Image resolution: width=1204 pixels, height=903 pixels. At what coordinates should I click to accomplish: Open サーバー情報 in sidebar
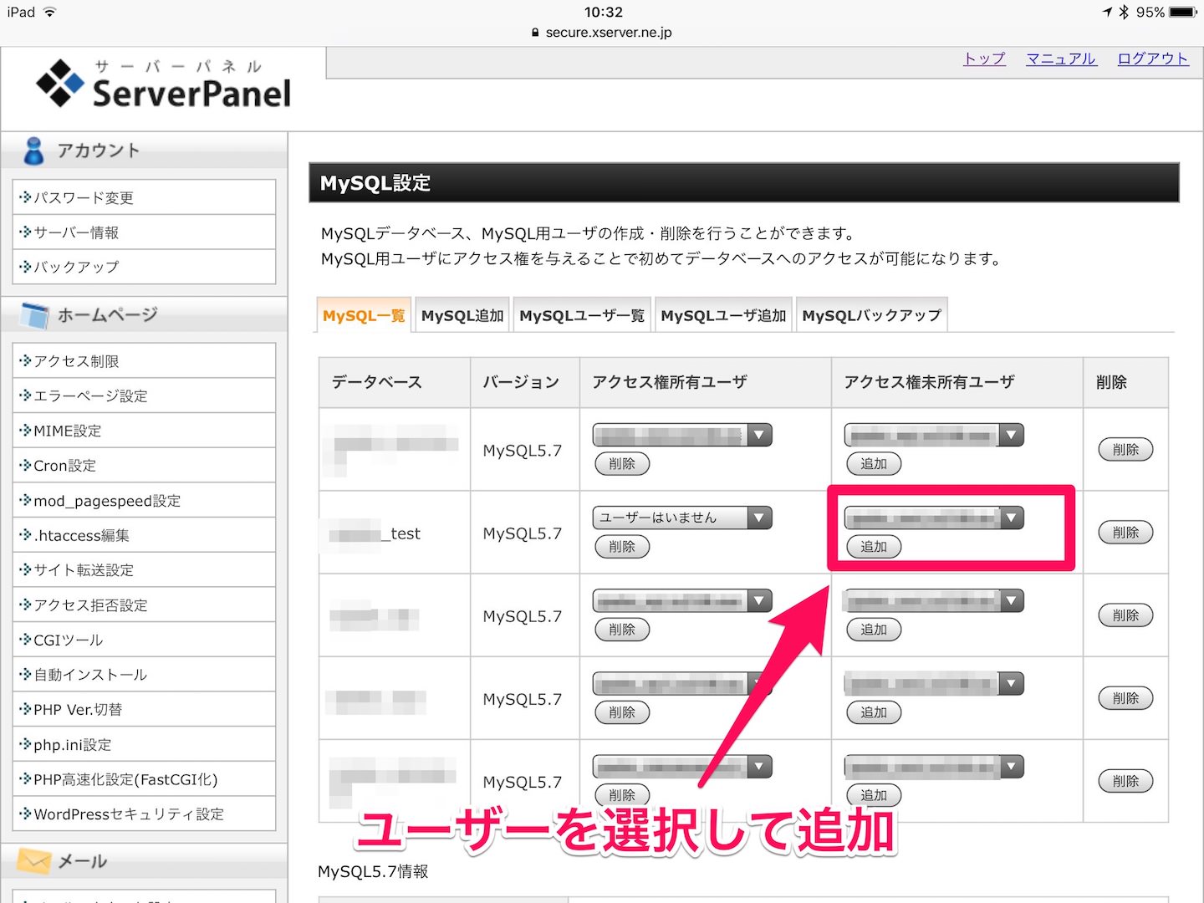(144, 232)
